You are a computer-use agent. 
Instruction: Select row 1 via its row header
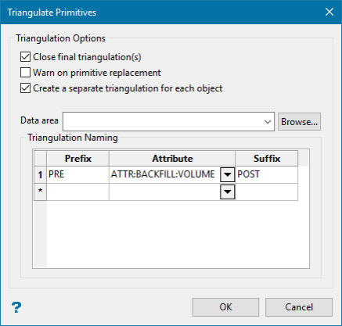(x=40, y=174)
